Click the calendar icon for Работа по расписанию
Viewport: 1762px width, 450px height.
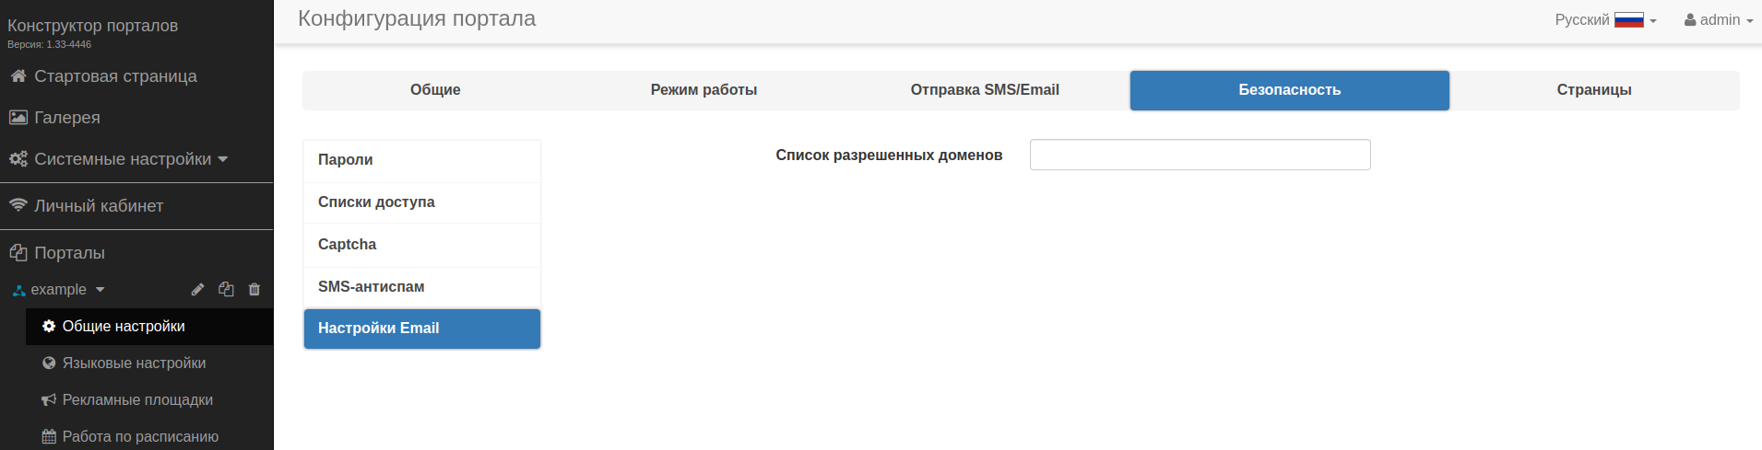(x=49, y=437)
